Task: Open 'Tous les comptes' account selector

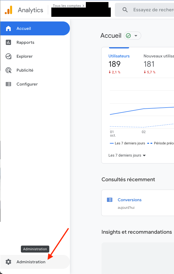Action: (x=69, y=6)
